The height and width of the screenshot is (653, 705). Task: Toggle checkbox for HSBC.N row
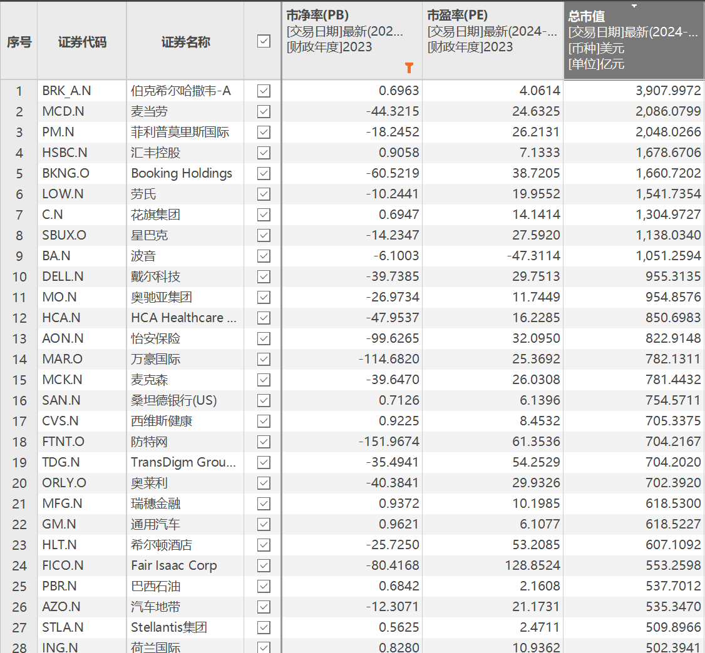point(264,153)
